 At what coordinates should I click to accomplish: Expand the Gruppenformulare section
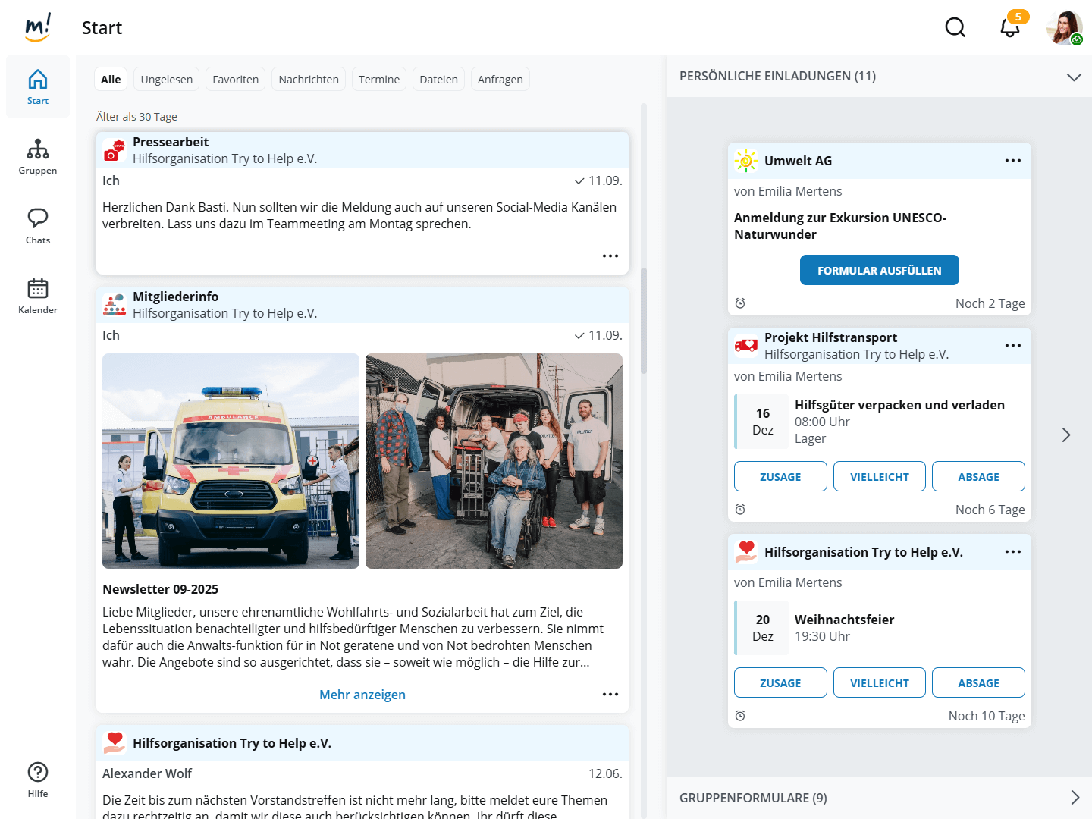(1074, 797)
